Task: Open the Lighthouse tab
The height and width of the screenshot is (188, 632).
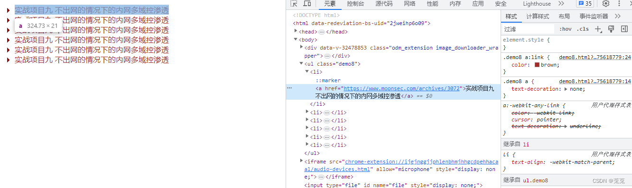Action: click(x=537, y=4)
